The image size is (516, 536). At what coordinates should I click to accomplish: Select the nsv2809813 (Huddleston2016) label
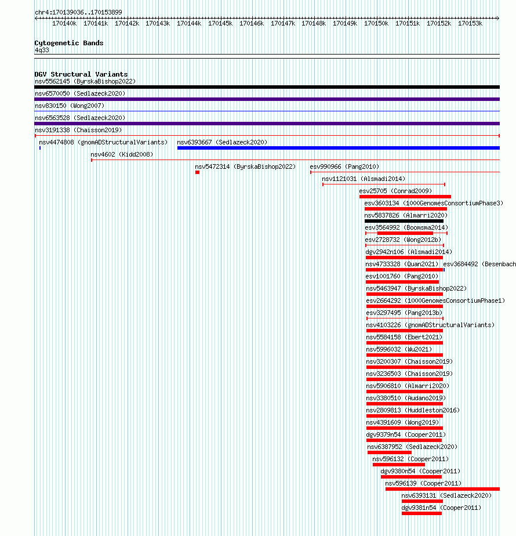tap(413, 411)
